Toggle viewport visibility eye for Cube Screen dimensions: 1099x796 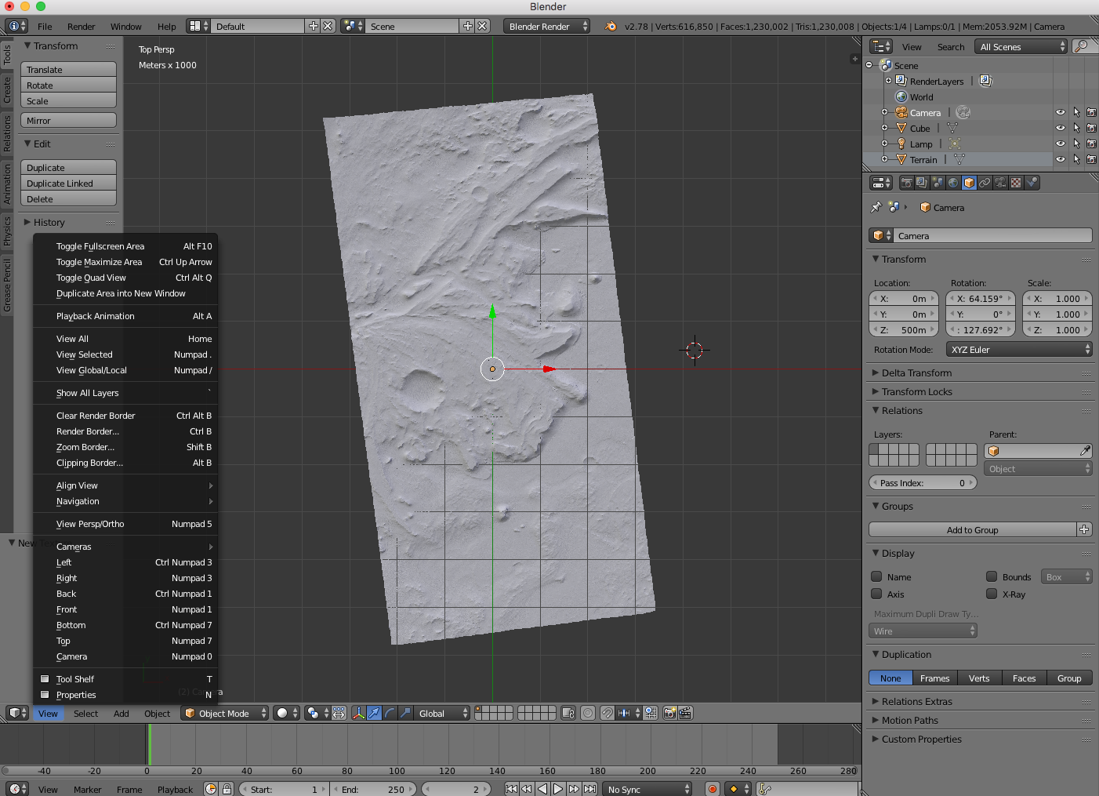click(x=1061, y=128)
